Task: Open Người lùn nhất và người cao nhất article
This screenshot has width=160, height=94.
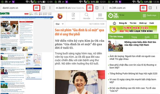Action: coord(132,58)
